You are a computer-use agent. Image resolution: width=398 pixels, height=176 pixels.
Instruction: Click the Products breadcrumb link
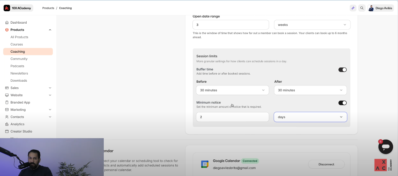pos(48,8)
